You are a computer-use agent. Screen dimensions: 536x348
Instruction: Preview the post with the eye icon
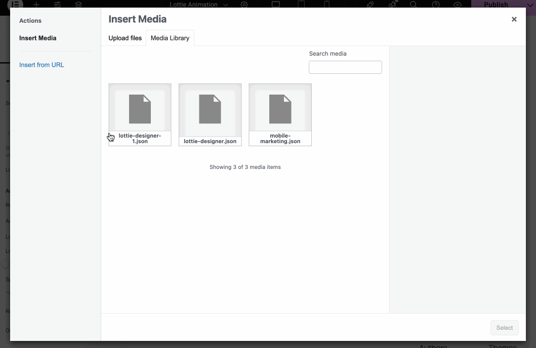coord(458,5)
